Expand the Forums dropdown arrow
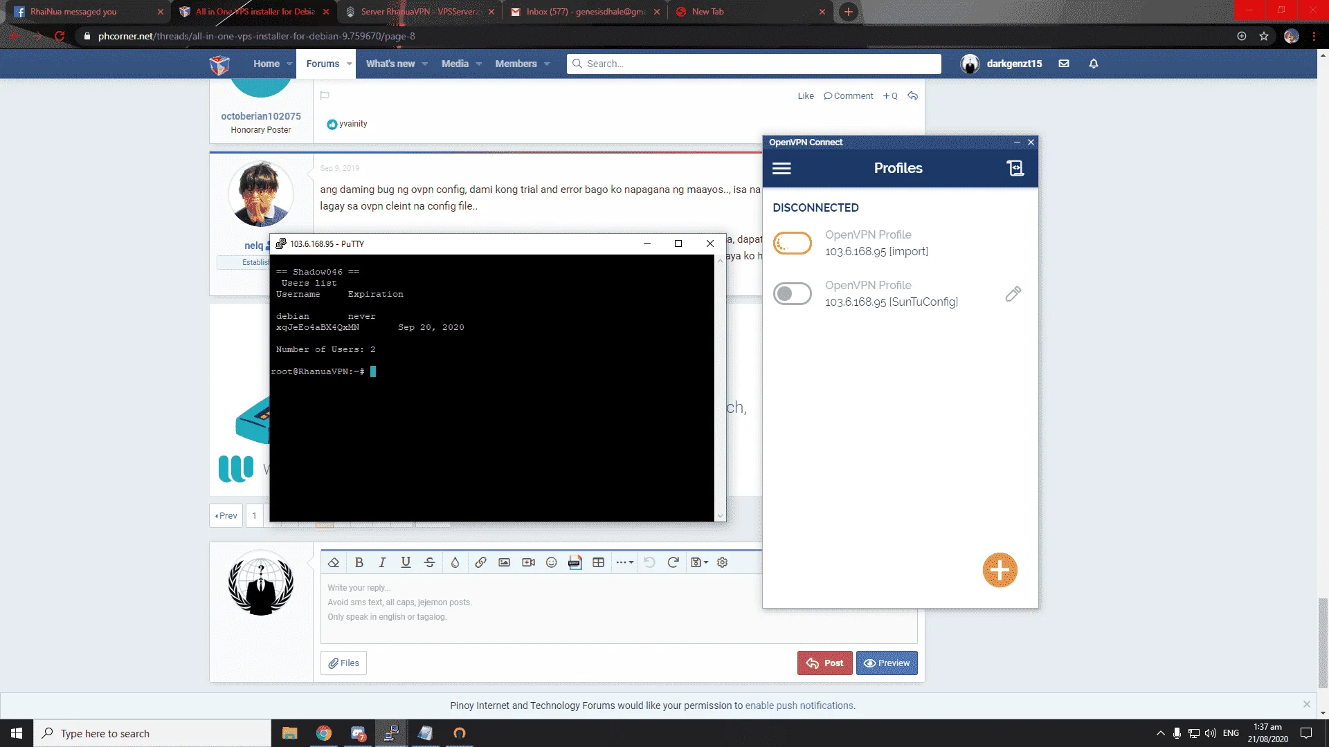This screenshot has height=747, width=1329. (349, 64)
